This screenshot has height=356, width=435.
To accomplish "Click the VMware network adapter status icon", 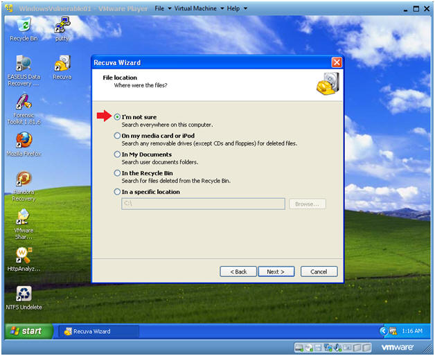I will 328,348.
